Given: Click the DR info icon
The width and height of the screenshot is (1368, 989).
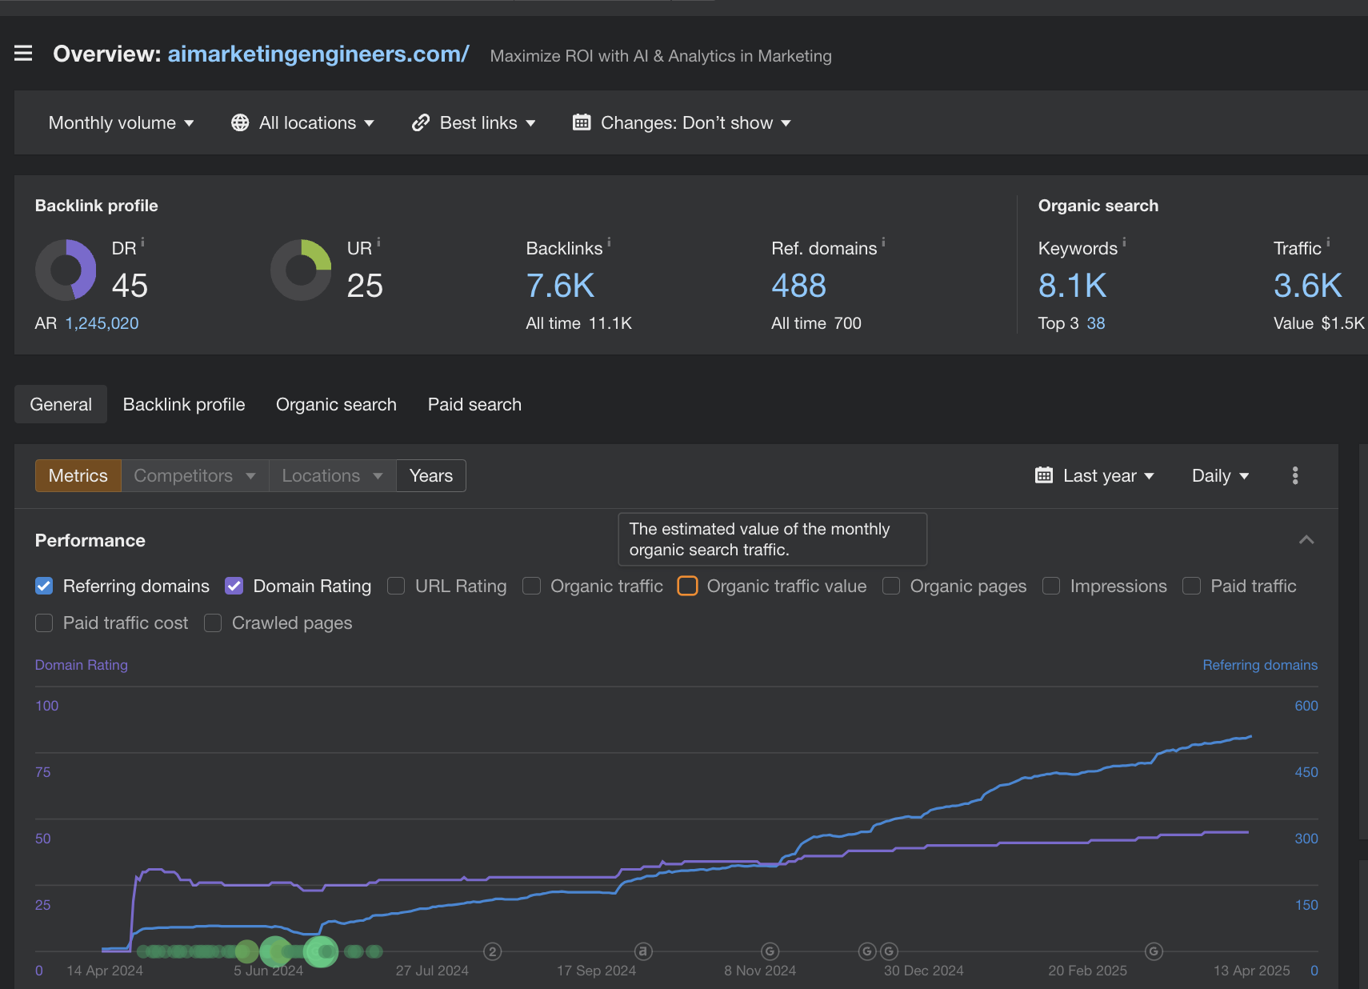Looking at the screenshot, I should pyautogui.click(x=142, y=242).
